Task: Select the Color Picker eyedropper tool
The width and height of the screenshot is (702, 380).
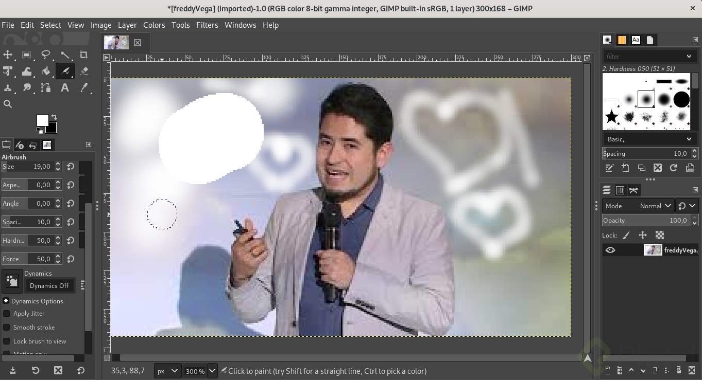Action: point(84,88)
